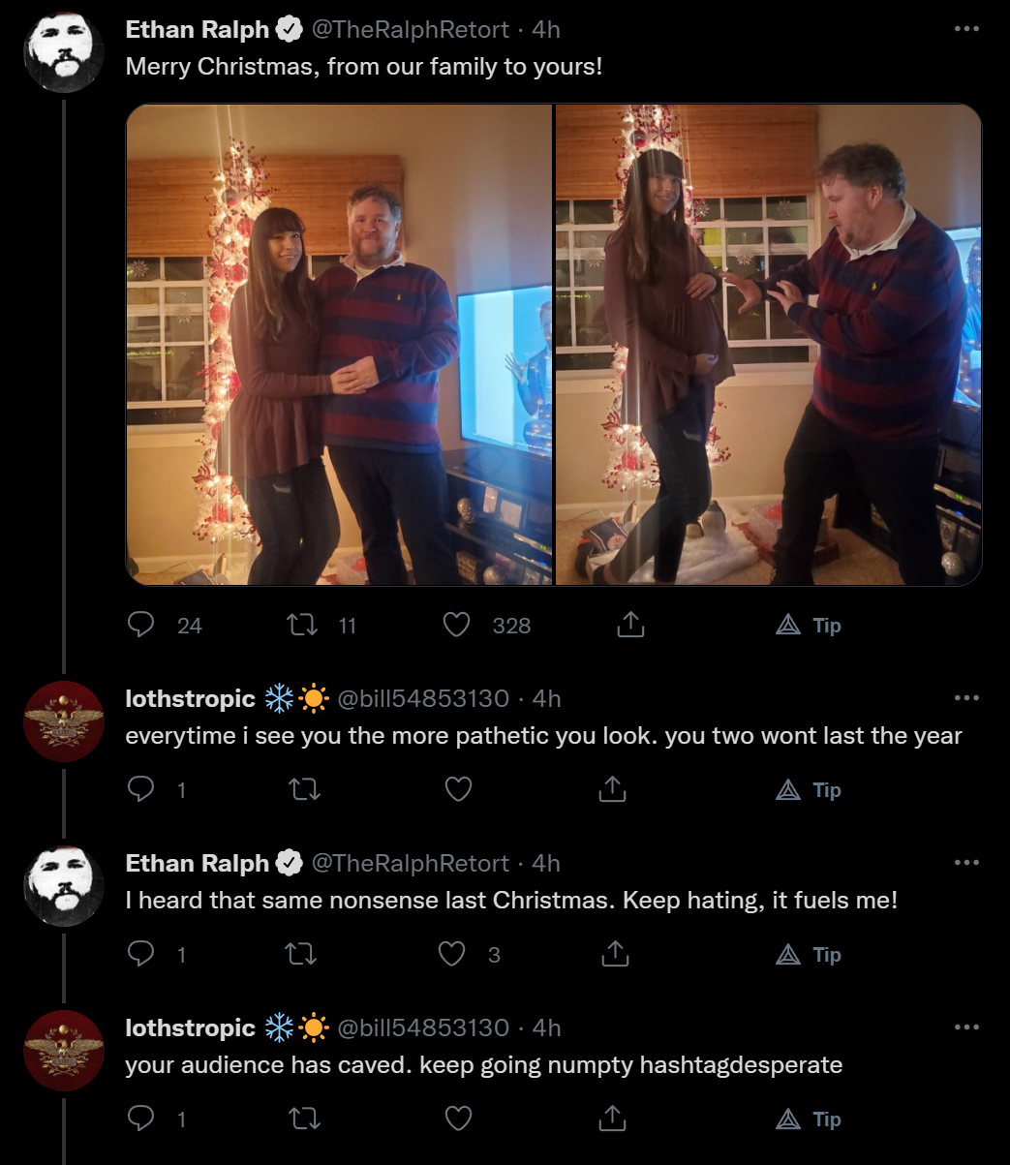The height and width of the screenshot is (1165, 1010).
Task: Retweet the Merry Christmas post
Action: [303, 625]
